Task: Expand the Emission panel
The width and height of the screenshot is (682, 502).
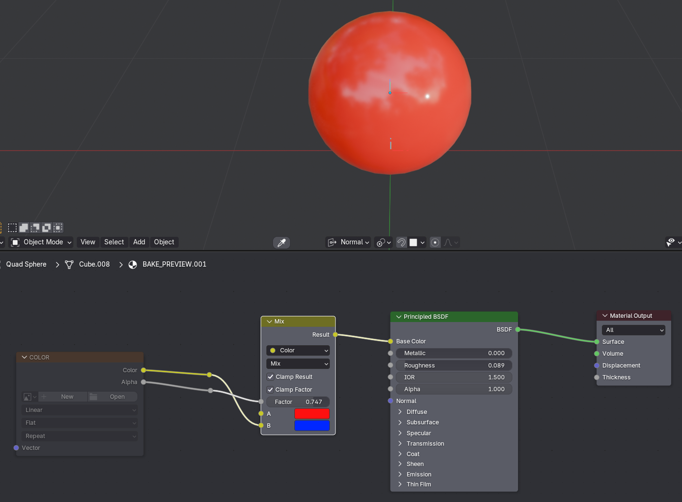Action: [x=400, y=475]
